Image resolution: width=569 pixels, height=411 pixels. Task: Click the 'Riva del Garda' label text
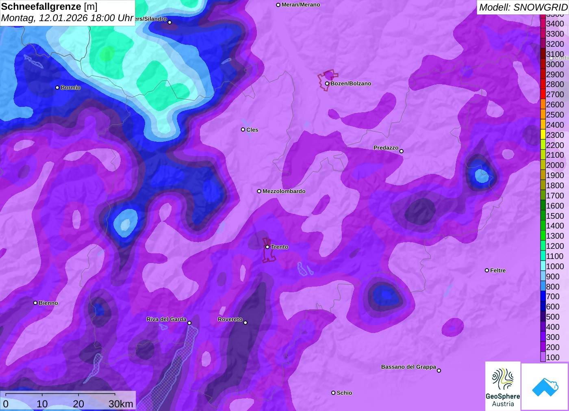coord(166,319)
